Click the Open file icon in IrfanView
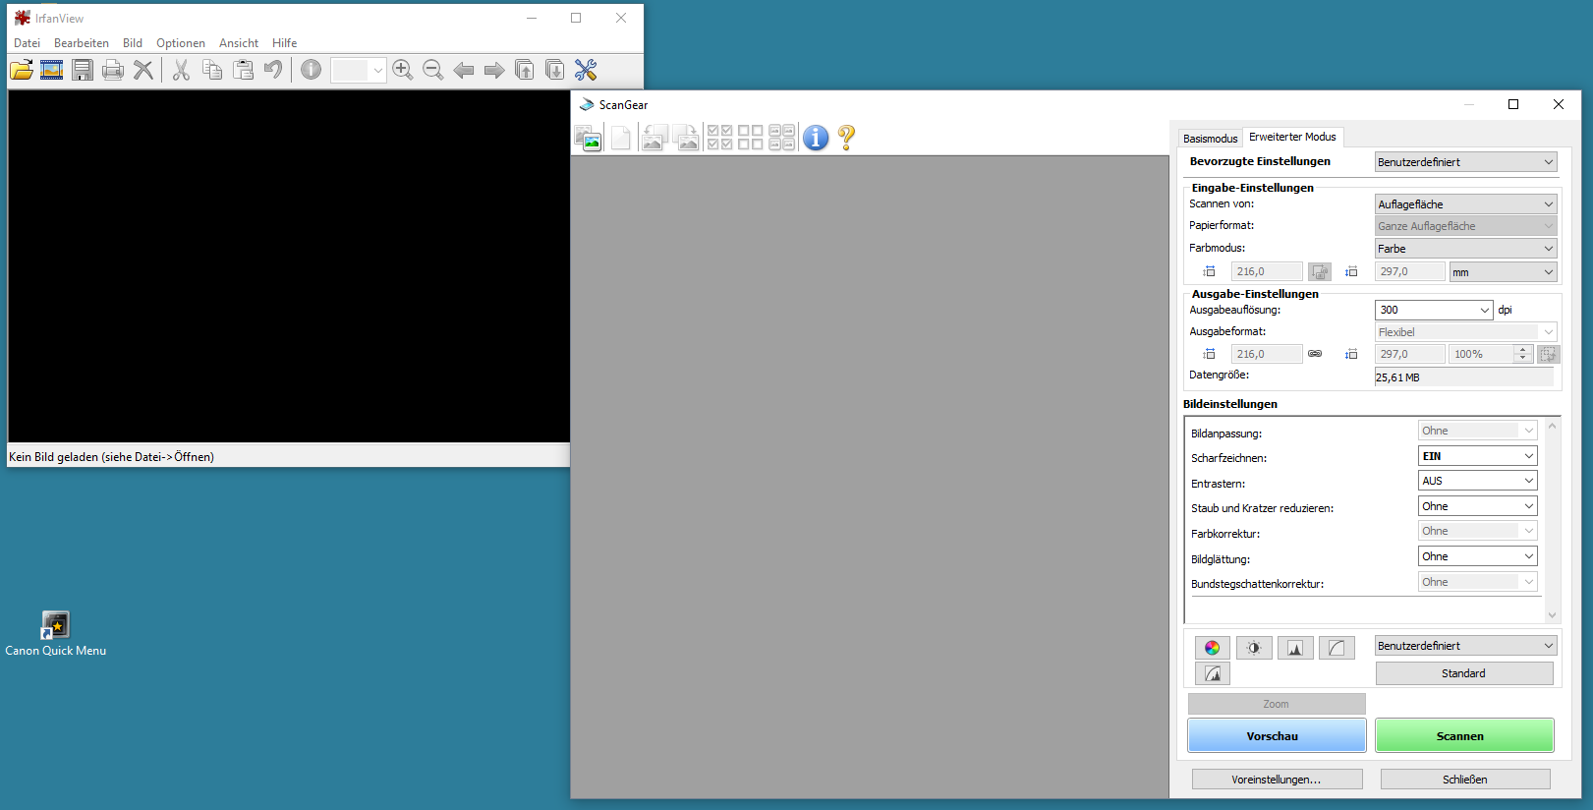This screenshot has width=1593, height=810. point(22,70)
